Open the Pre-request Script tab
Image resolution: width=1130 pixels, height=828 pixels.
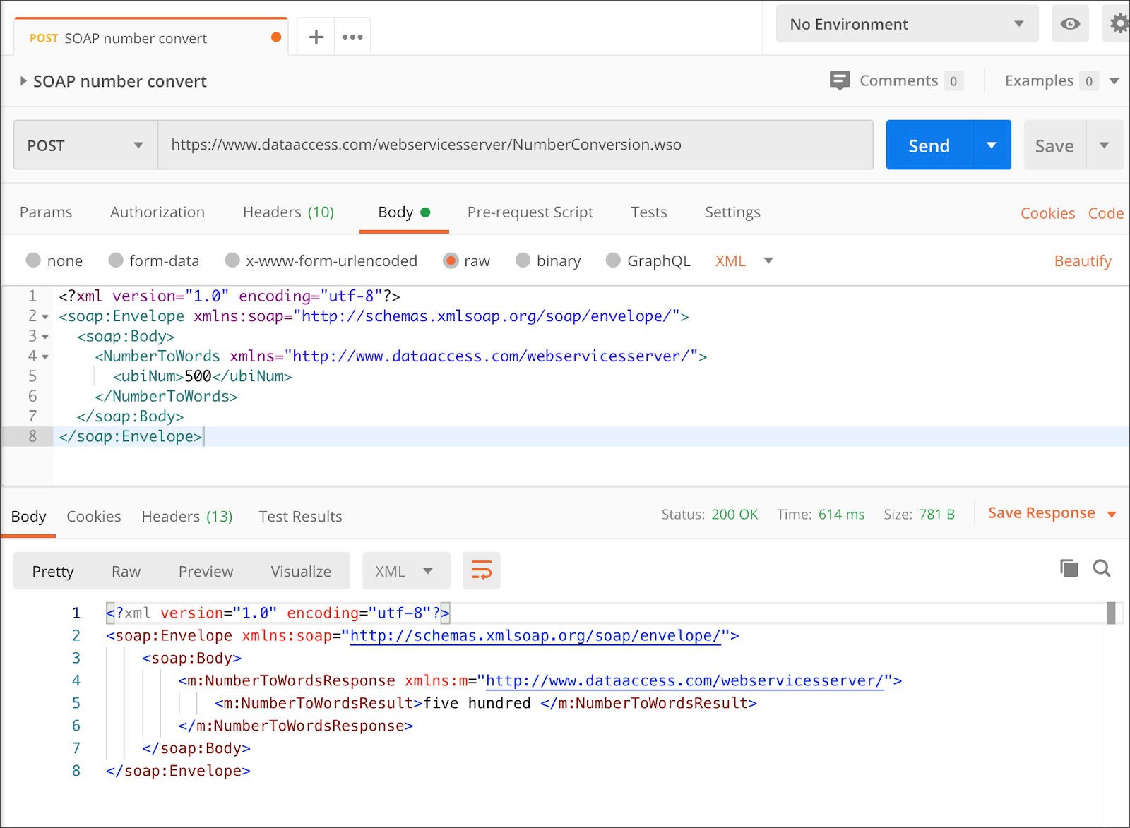point(530,212)
